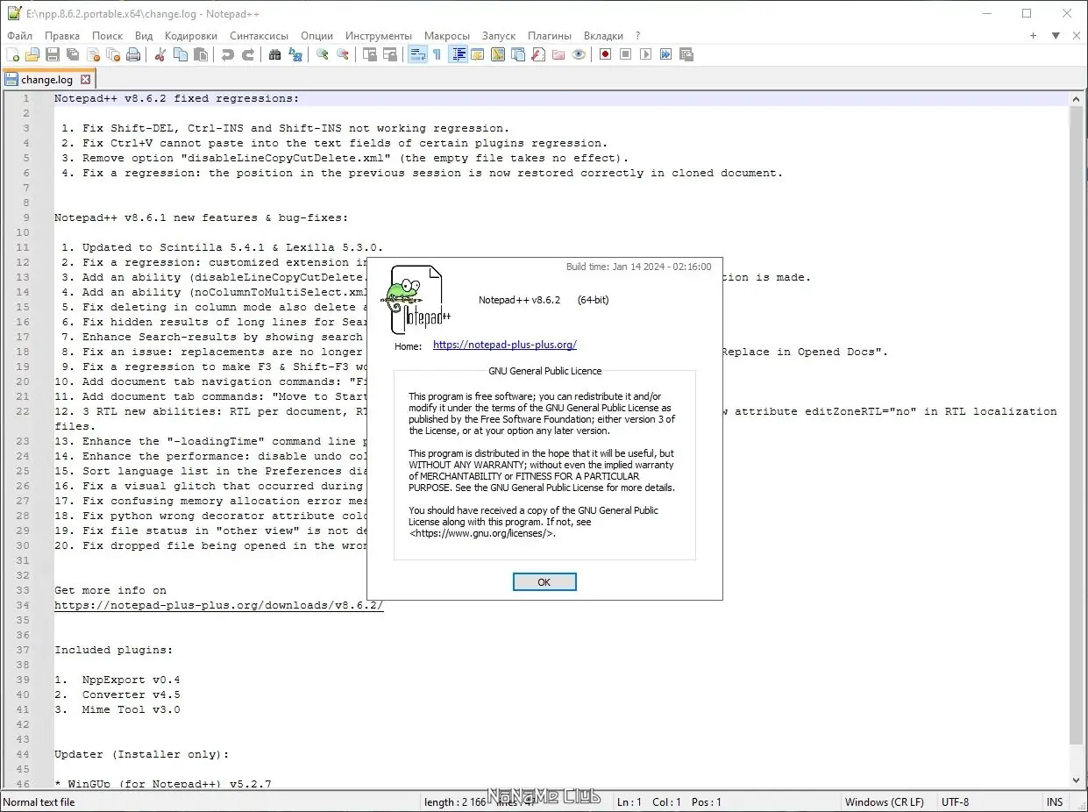Open the Синтаксисы menu
This screenshot has height=812, width=1088.
(260, 36)
